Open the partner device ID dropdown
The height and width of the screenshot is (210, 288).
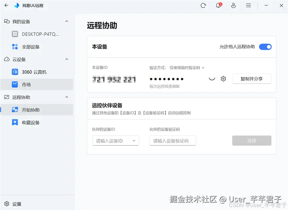[135, 141]
